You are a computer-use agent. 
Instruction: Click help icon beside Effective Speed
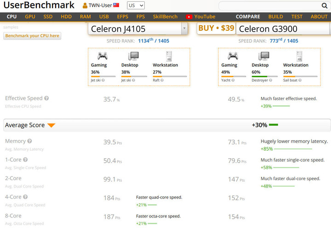[x=46, y=98]
